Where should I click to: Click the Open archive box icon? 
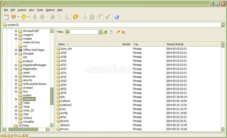(x=13, y=17)
